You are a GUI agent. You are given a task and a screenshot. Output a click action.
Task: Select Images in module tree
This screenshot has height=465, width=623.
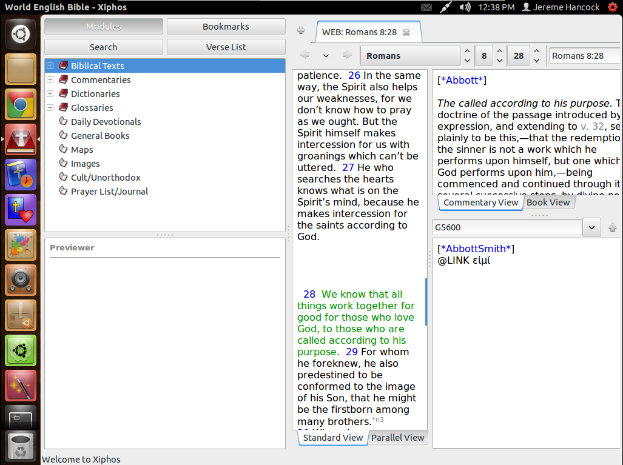coord(85,164)
